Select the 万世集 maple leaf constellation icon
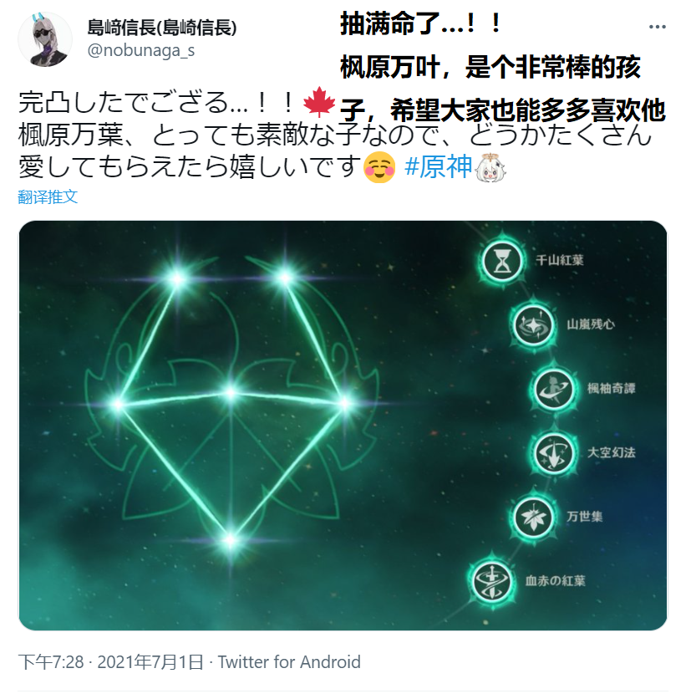The width and height of the screenshot is (686, 699). click(532, 516)
